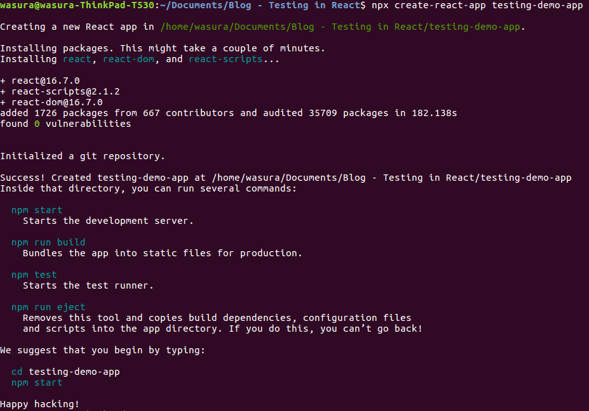
Task: Click the cd testing-demo-app suggestion line
Action: tap(65, 372)
